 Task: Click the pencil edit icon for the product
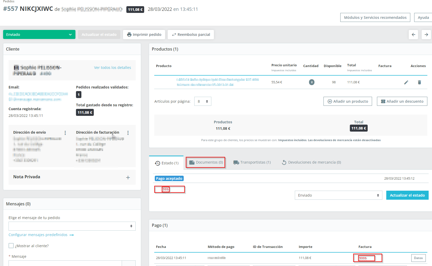tap(406, 82)
